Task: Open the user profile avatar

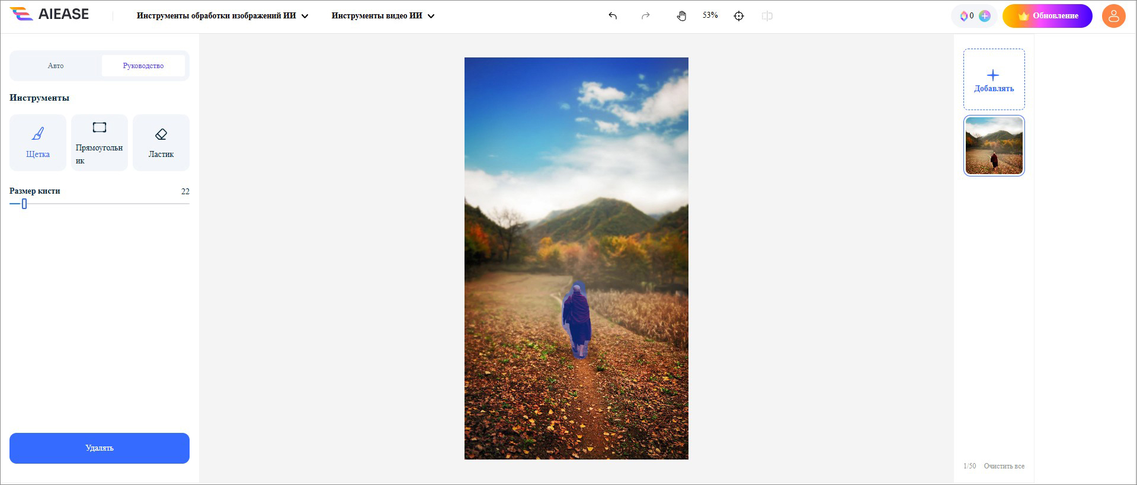Action: click(x=1113, y=16)
